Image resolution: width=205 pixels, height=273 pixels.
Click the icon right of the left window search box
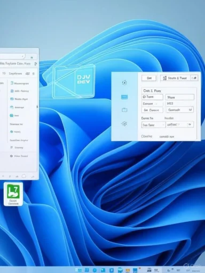pos(31,58)
